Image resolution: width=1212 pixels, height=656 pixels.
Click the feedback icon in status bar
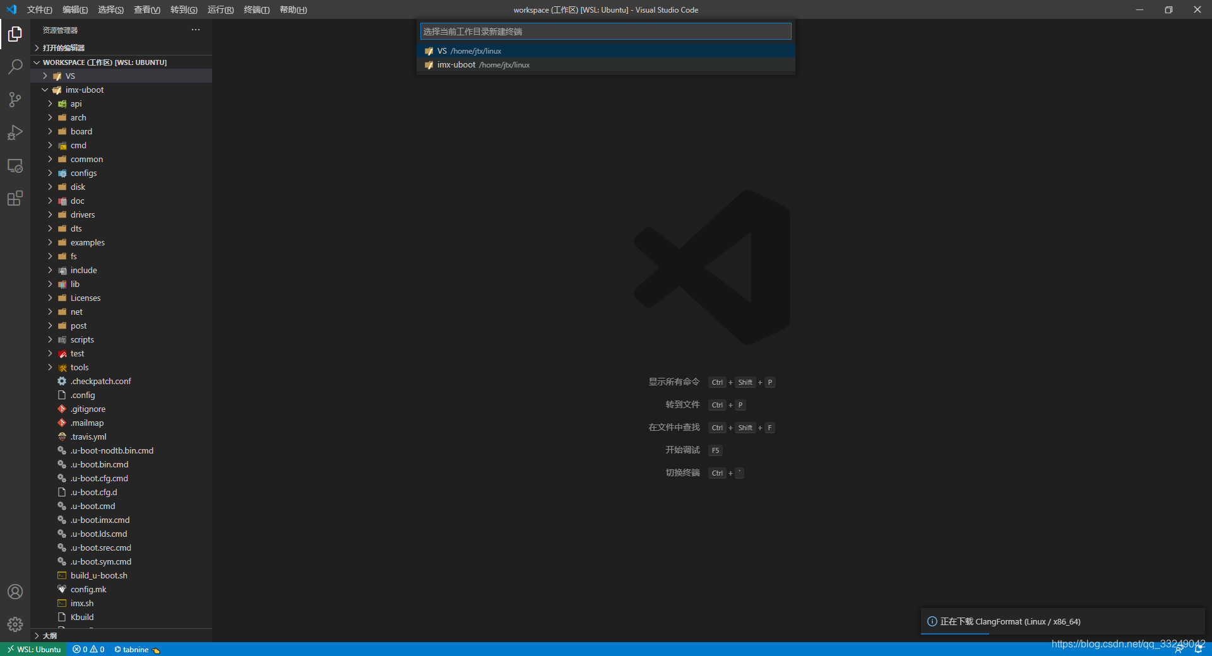point(1179,649)
